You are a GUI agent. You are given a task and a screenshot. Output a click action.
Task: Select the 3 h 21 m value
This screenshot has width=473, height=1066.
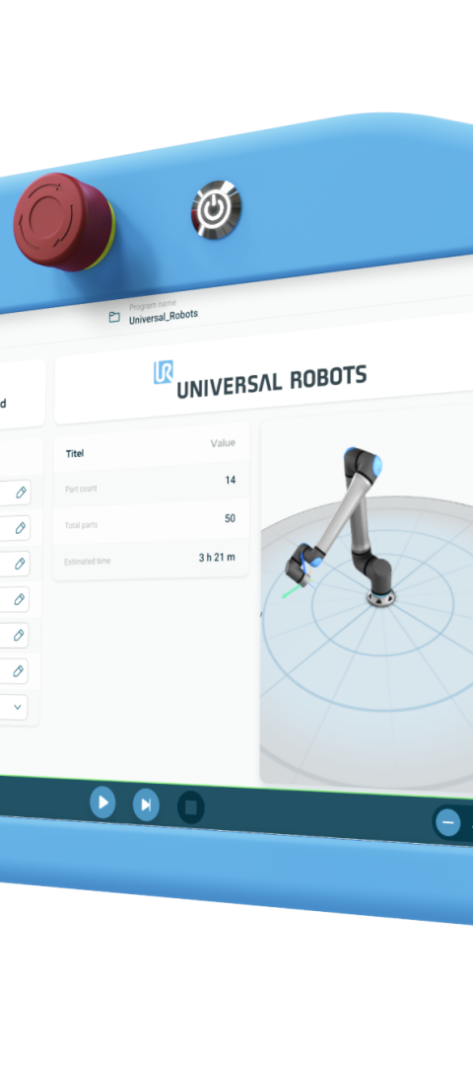coord(217,558)
